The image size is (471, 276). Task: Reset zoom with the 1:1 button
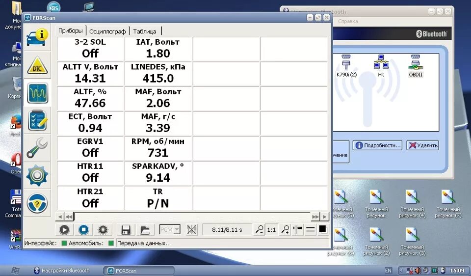[271, 230]
